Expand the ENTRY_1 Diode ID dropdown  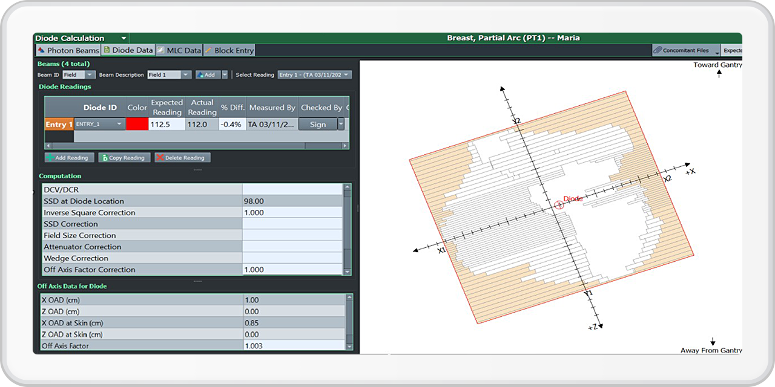(x=119, y=124)
